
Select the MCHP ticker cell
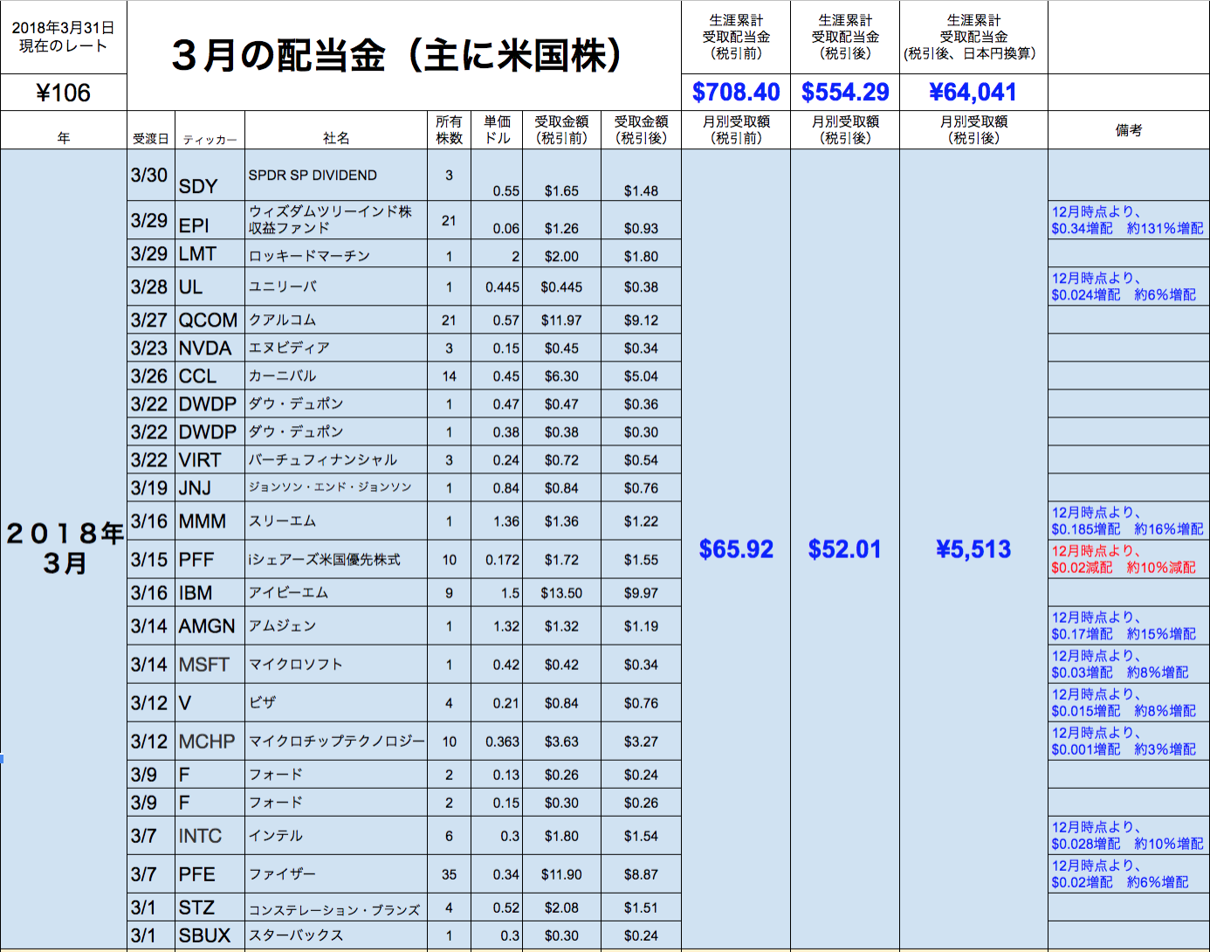point(210,742)
